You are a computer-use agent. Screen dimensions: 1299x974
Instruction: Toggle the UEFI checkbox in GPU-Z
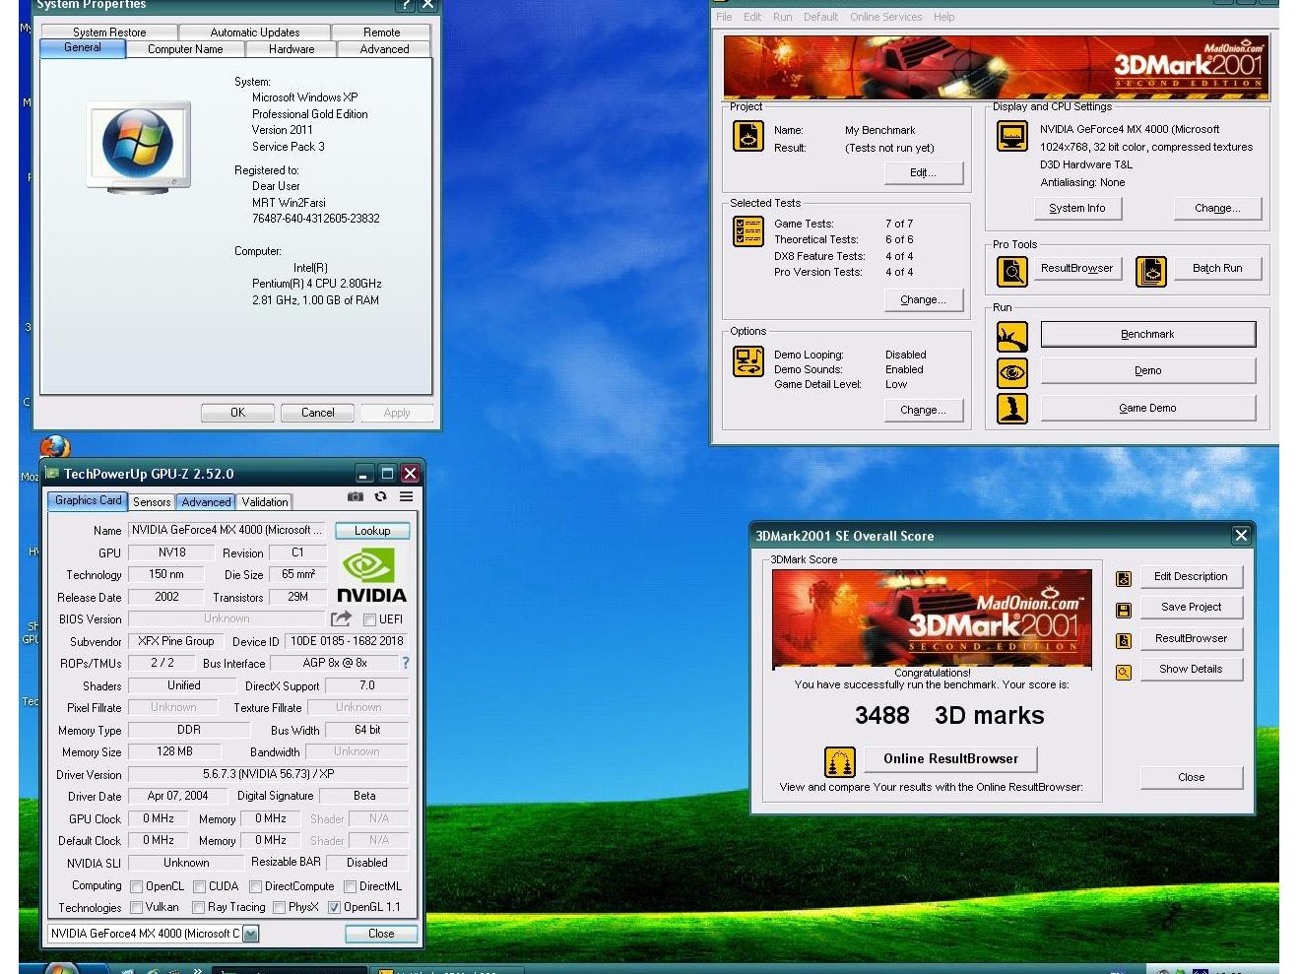(369, 619)
